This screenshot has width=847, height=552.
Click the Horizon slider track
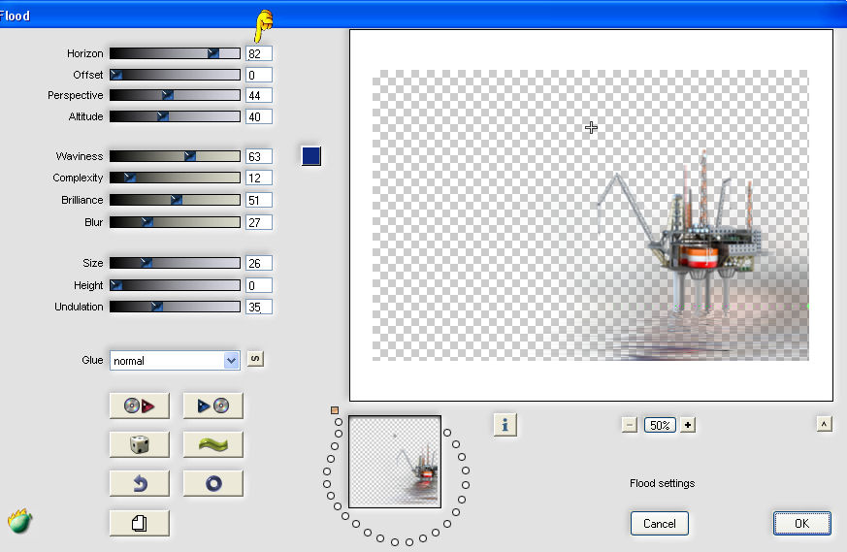(175, 53)
